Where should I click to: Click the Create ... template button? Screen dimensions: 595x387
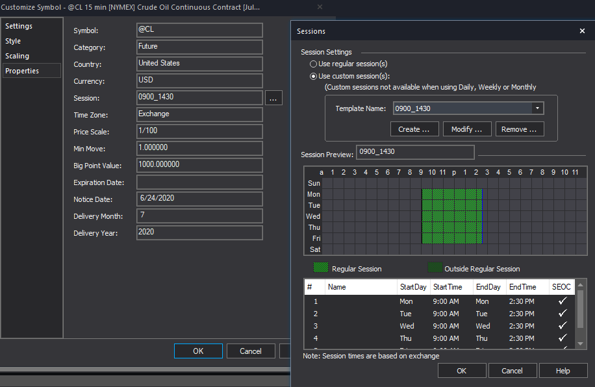(414, 129)
